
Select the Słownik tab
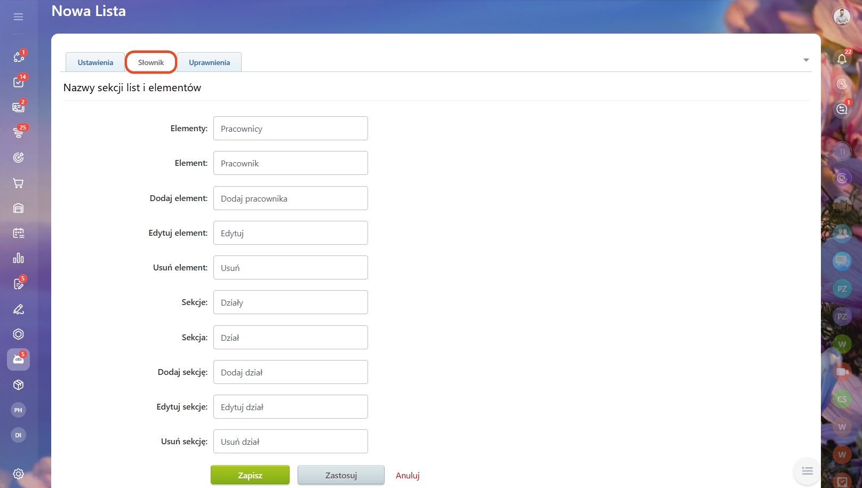tap(151, 62)
